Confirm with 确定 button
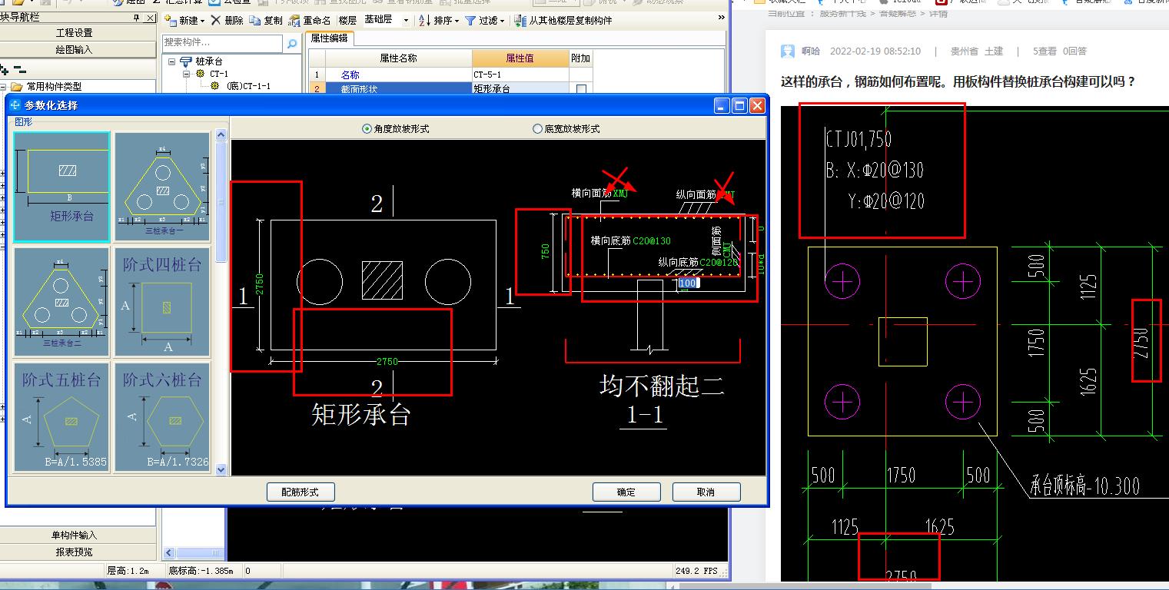The width and height of the screenshot is (1169, 590). coord(626,492)
